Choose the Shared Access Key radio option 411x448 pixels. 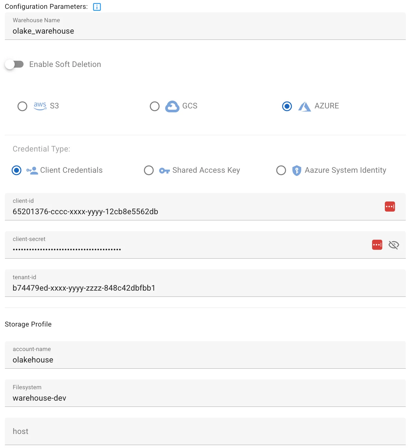pos(149,170)
